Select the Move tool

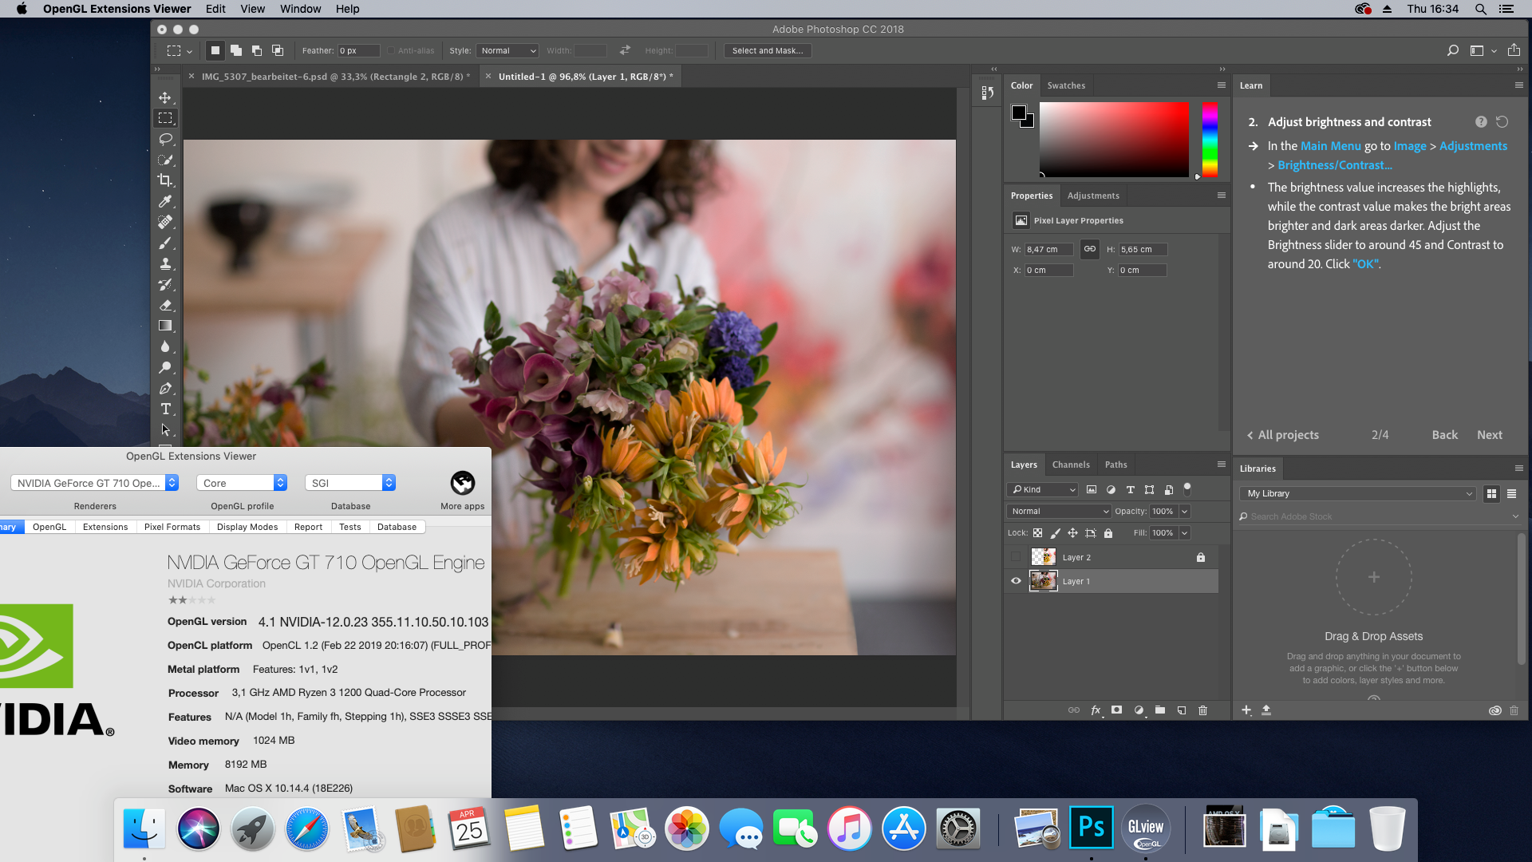(165, 97)
